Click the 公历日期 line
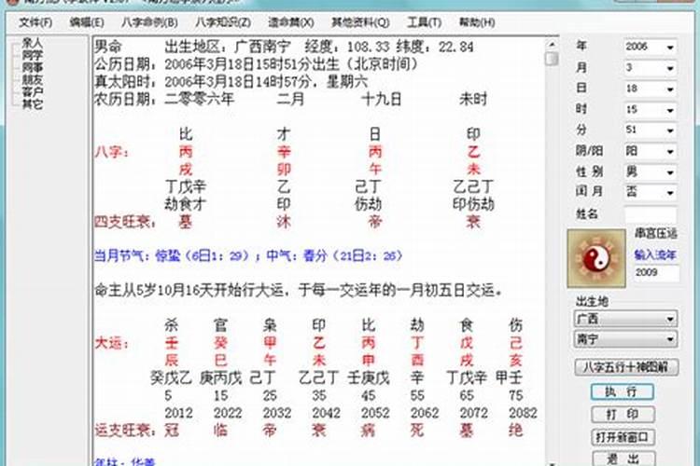The image size is (700, 466). pyautogui.click(x=256, y=64)
